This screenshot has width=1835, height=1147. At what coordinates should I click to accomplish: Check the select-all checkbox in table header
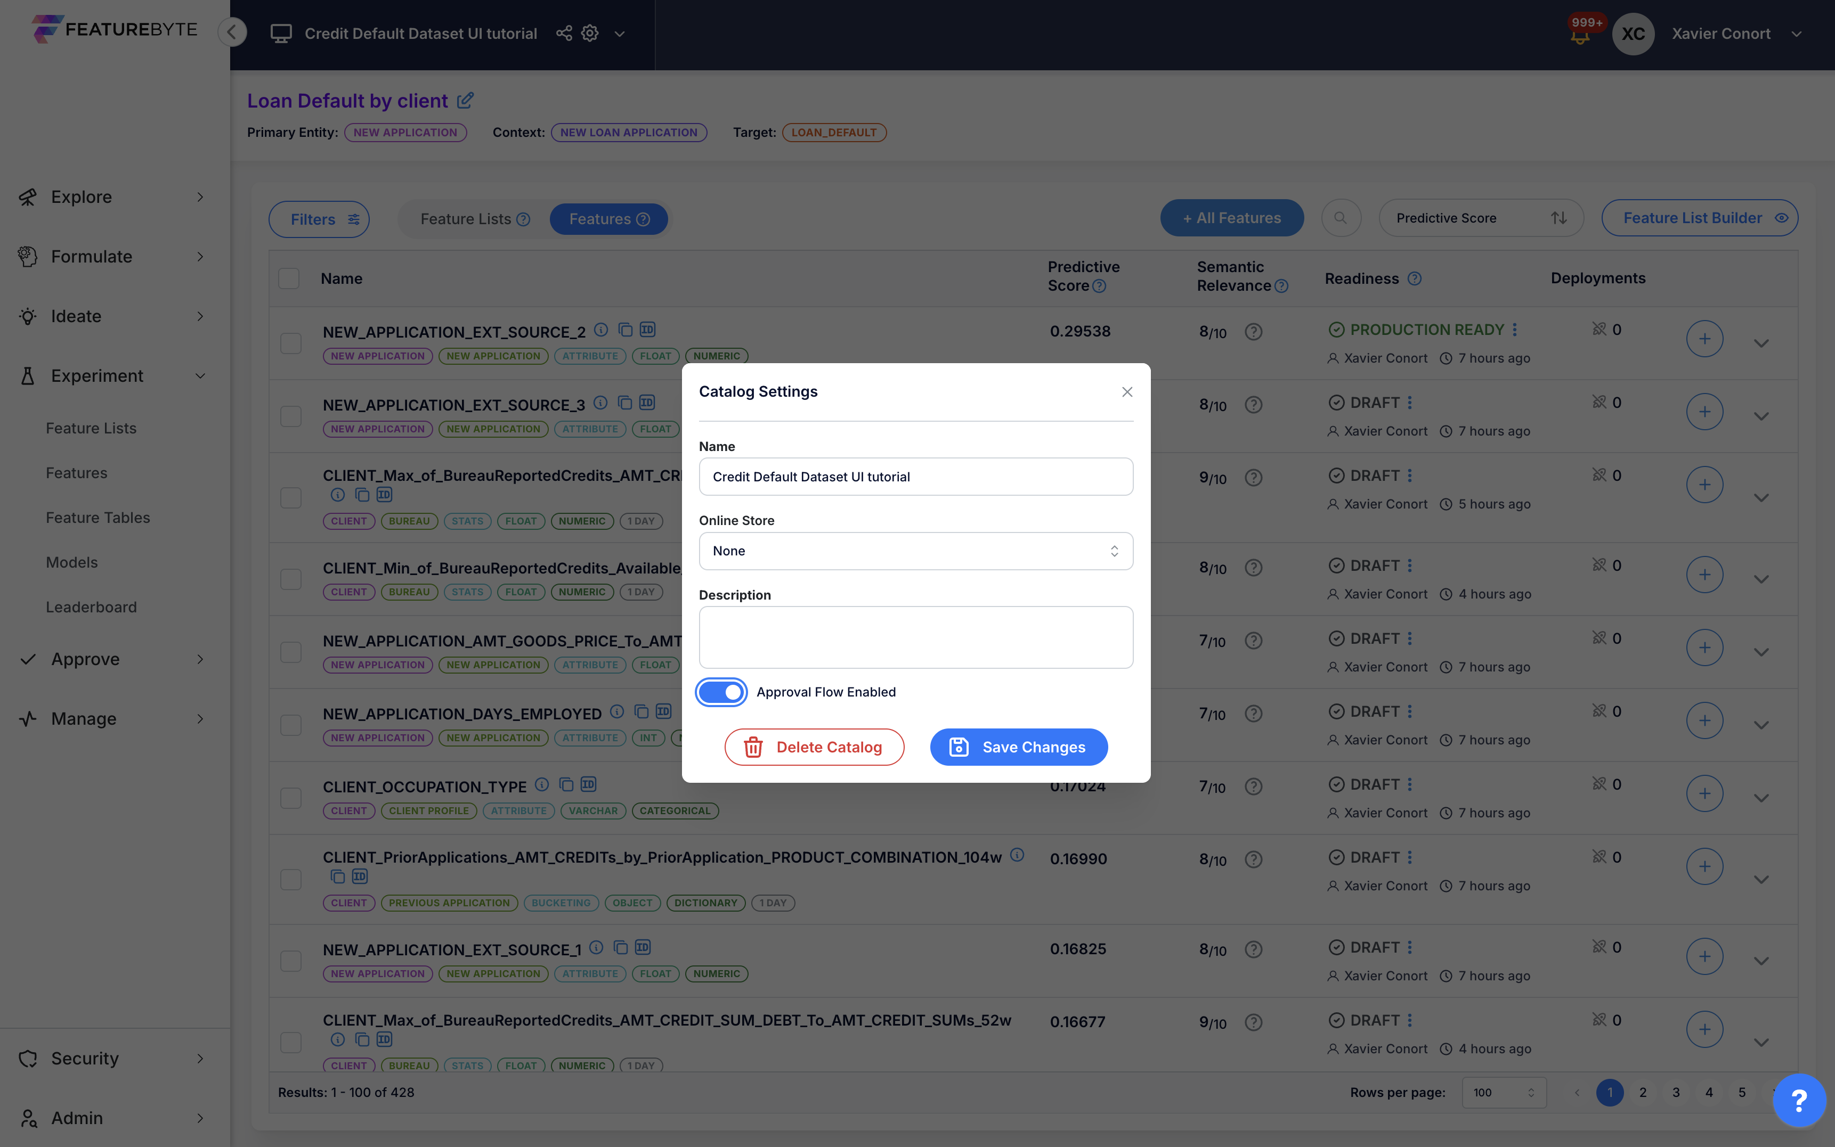tap(289, 278)
